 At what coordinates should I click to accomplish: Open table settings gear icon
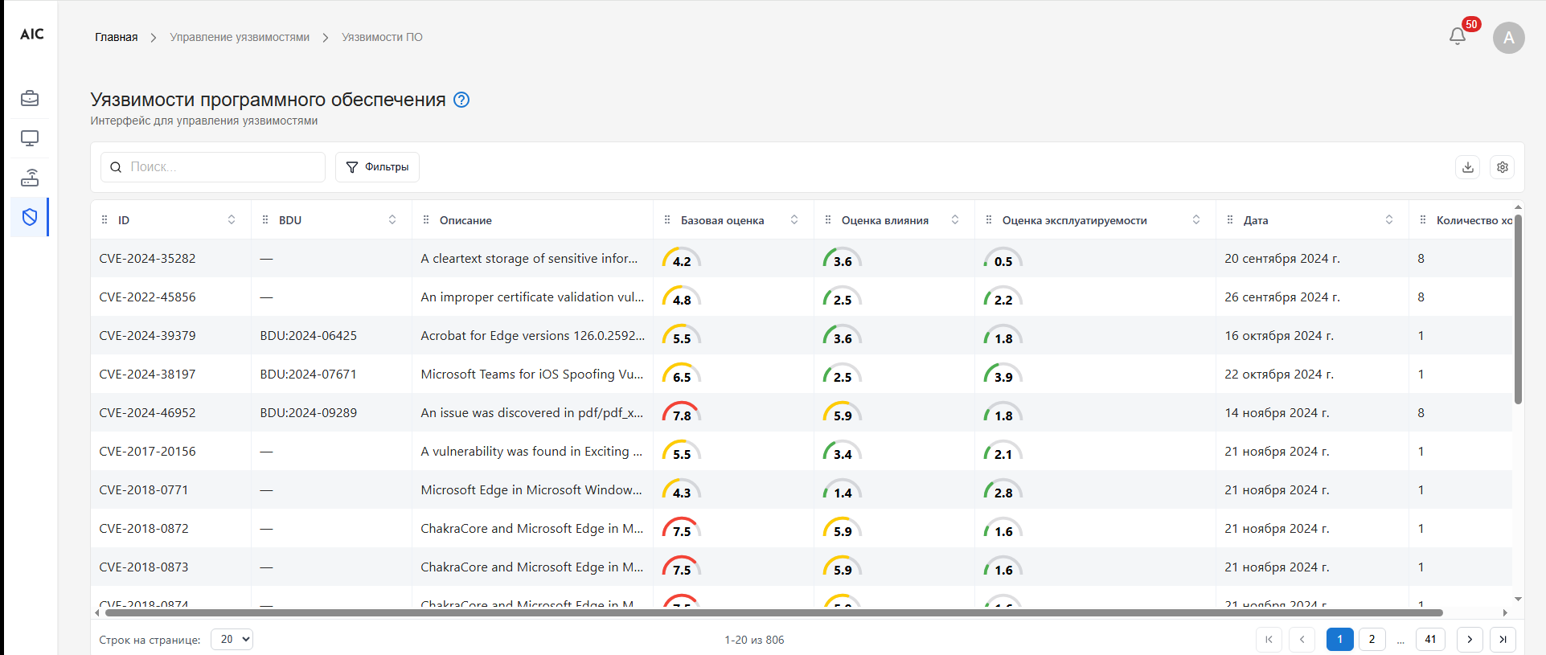(1502, 167)
